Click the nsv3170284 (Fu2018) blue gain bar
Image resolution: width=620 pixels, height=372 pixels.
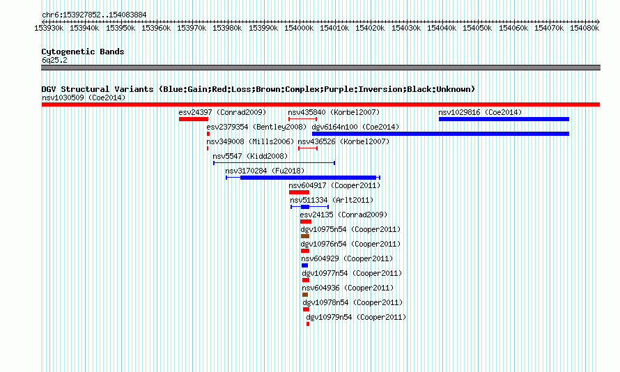pyautogui.click(x=303, y=178)
